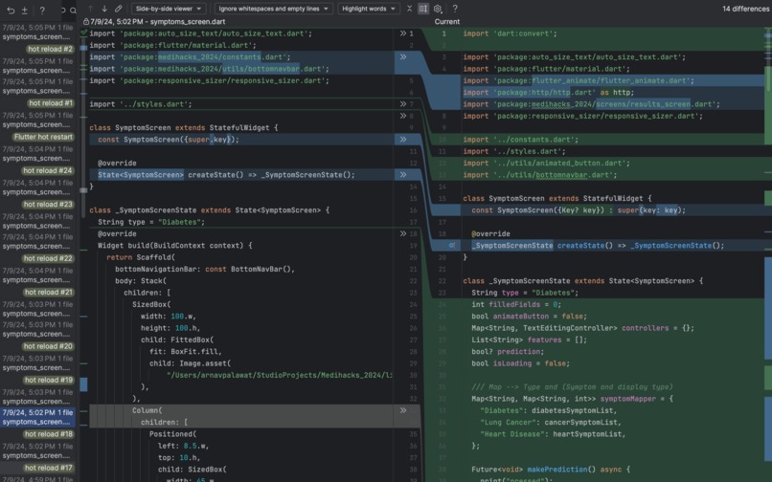Screen dimensions: 772x482
Task: Click 'fit: BoxFit.fill,' line in left pane
Action: coord(186,352)
